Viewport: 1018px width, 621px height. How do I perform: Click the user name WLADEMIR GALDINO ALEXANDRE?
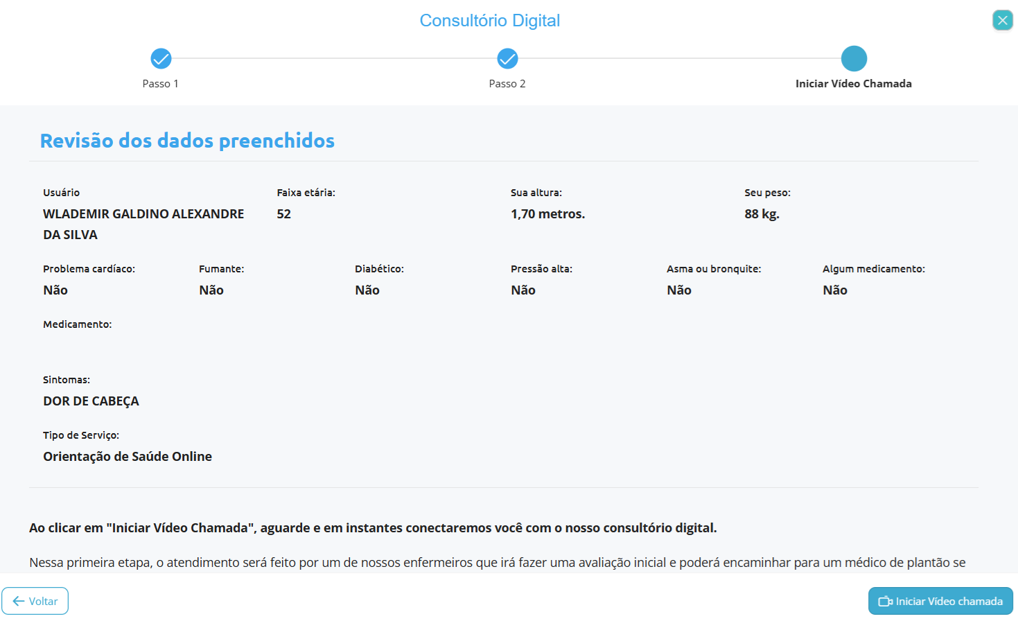[x=143, y=214]
